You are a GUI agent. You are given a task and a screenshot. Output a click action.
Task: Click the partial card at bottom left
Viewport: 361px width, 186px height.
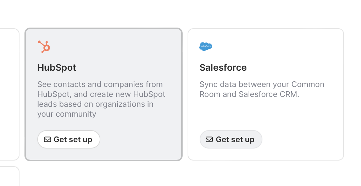pyautogui.click(x=9, y=176)
